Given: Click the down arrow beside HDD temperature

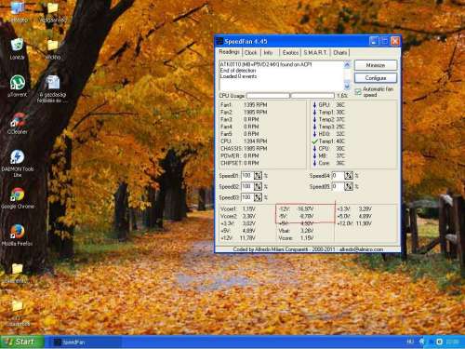Looking at the screenshot, I should [314, 134].
